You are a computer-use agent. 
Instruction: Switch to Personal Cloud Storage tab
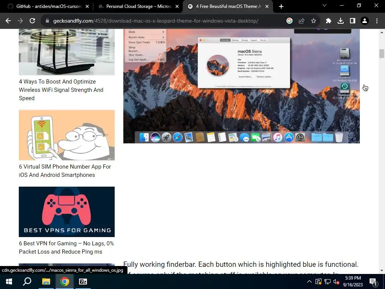coord(139,6)
